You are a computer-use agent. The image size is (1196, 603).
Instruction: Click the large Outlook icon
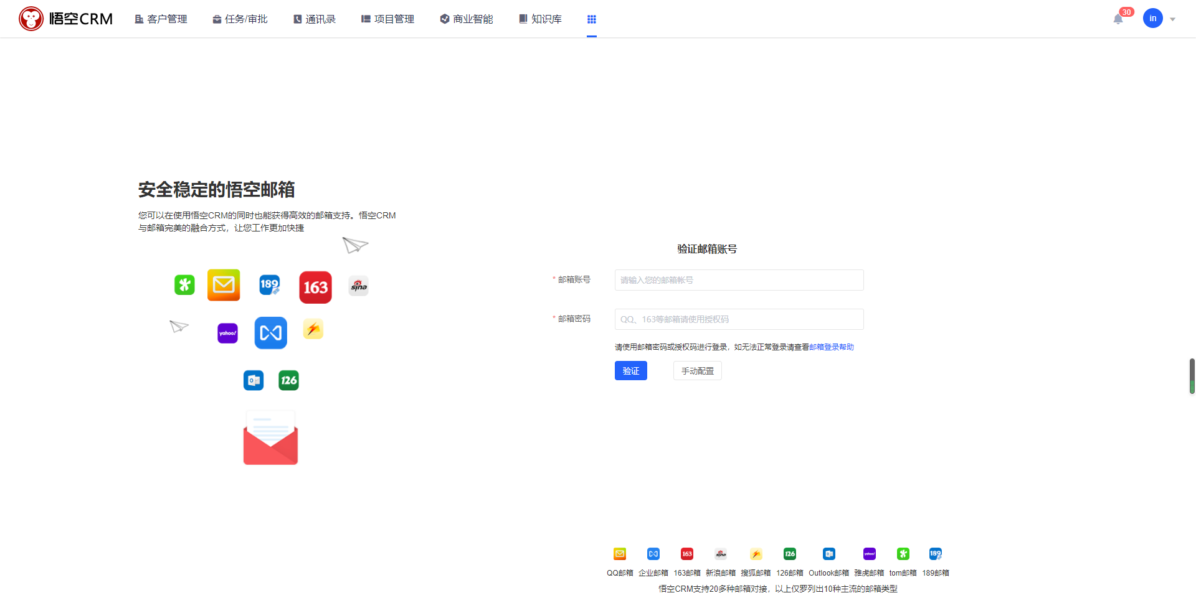[254, 380]
